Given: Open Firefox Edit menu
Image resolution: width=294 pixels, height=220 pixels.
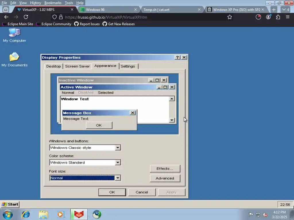Looking at the screenshot, I should (x=13, y=3).
